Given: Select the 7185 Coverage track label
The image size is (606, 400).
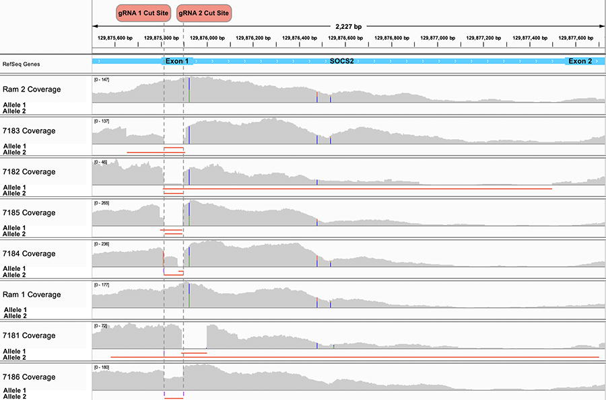Looking at the screenshot, I should click(29, 212).
